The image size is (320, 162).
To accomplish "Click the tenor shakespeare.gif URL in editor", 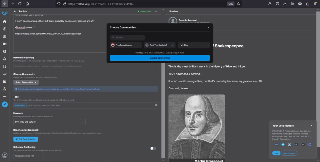I will (48, 34).
